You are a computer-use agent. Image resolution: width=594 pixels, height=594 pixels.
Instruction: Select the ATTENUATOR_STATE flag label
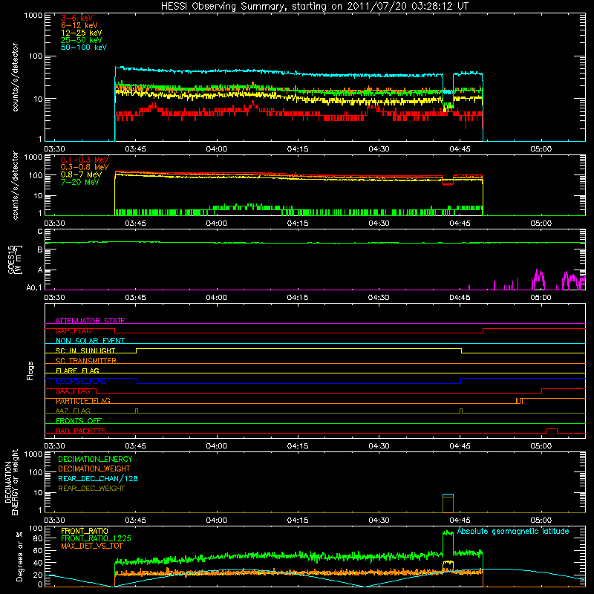[x=90, y=321]
